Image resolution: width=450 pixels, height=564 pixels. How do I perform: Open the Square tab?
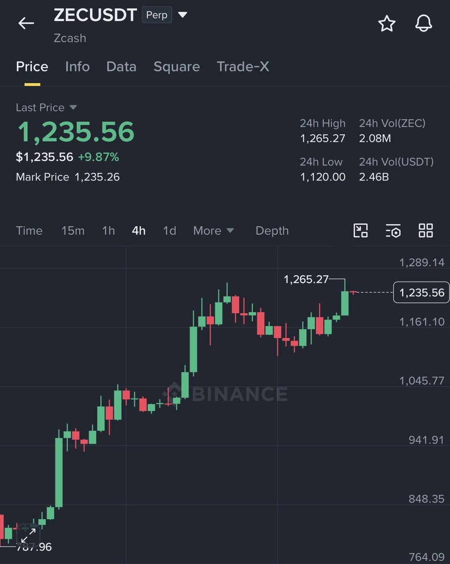click(177, 67)
